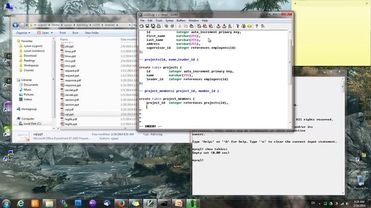The image size is (371, 208).
Task: Click the GVim Cut scissors icon
Action: coord(180,26)
